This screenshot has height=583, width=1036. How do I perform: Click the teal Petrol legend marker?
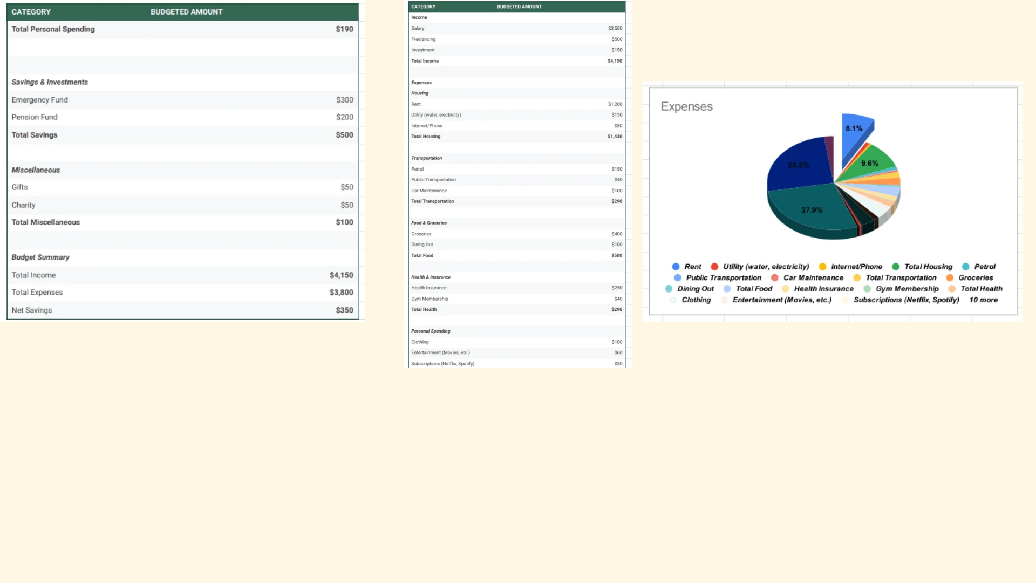pos(966,267)
